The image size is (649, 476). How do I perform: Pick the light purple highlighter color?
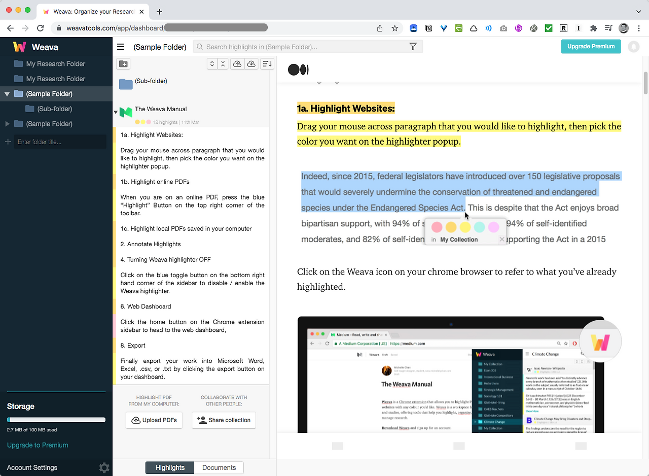coord(493,227)
